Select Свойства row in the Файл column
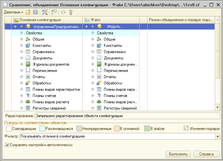Image resolution: width=223 pixels, height=161 pixels. pos(111,33)
